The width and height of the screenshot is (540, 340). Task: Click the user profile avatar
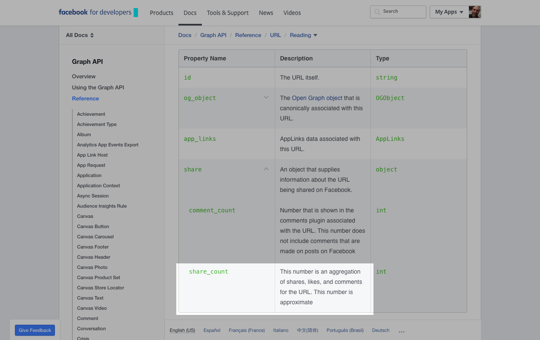point(475,12)
